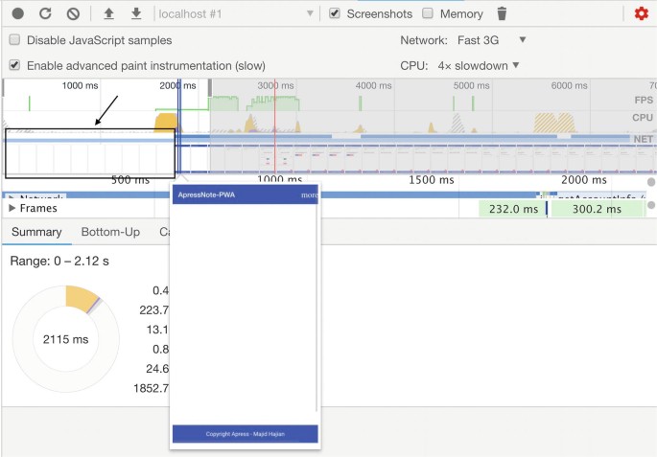Image resolution: width=657 pixels, height=457 pixels.
Task: Click the CPU overview label
Action: (643, 118)
